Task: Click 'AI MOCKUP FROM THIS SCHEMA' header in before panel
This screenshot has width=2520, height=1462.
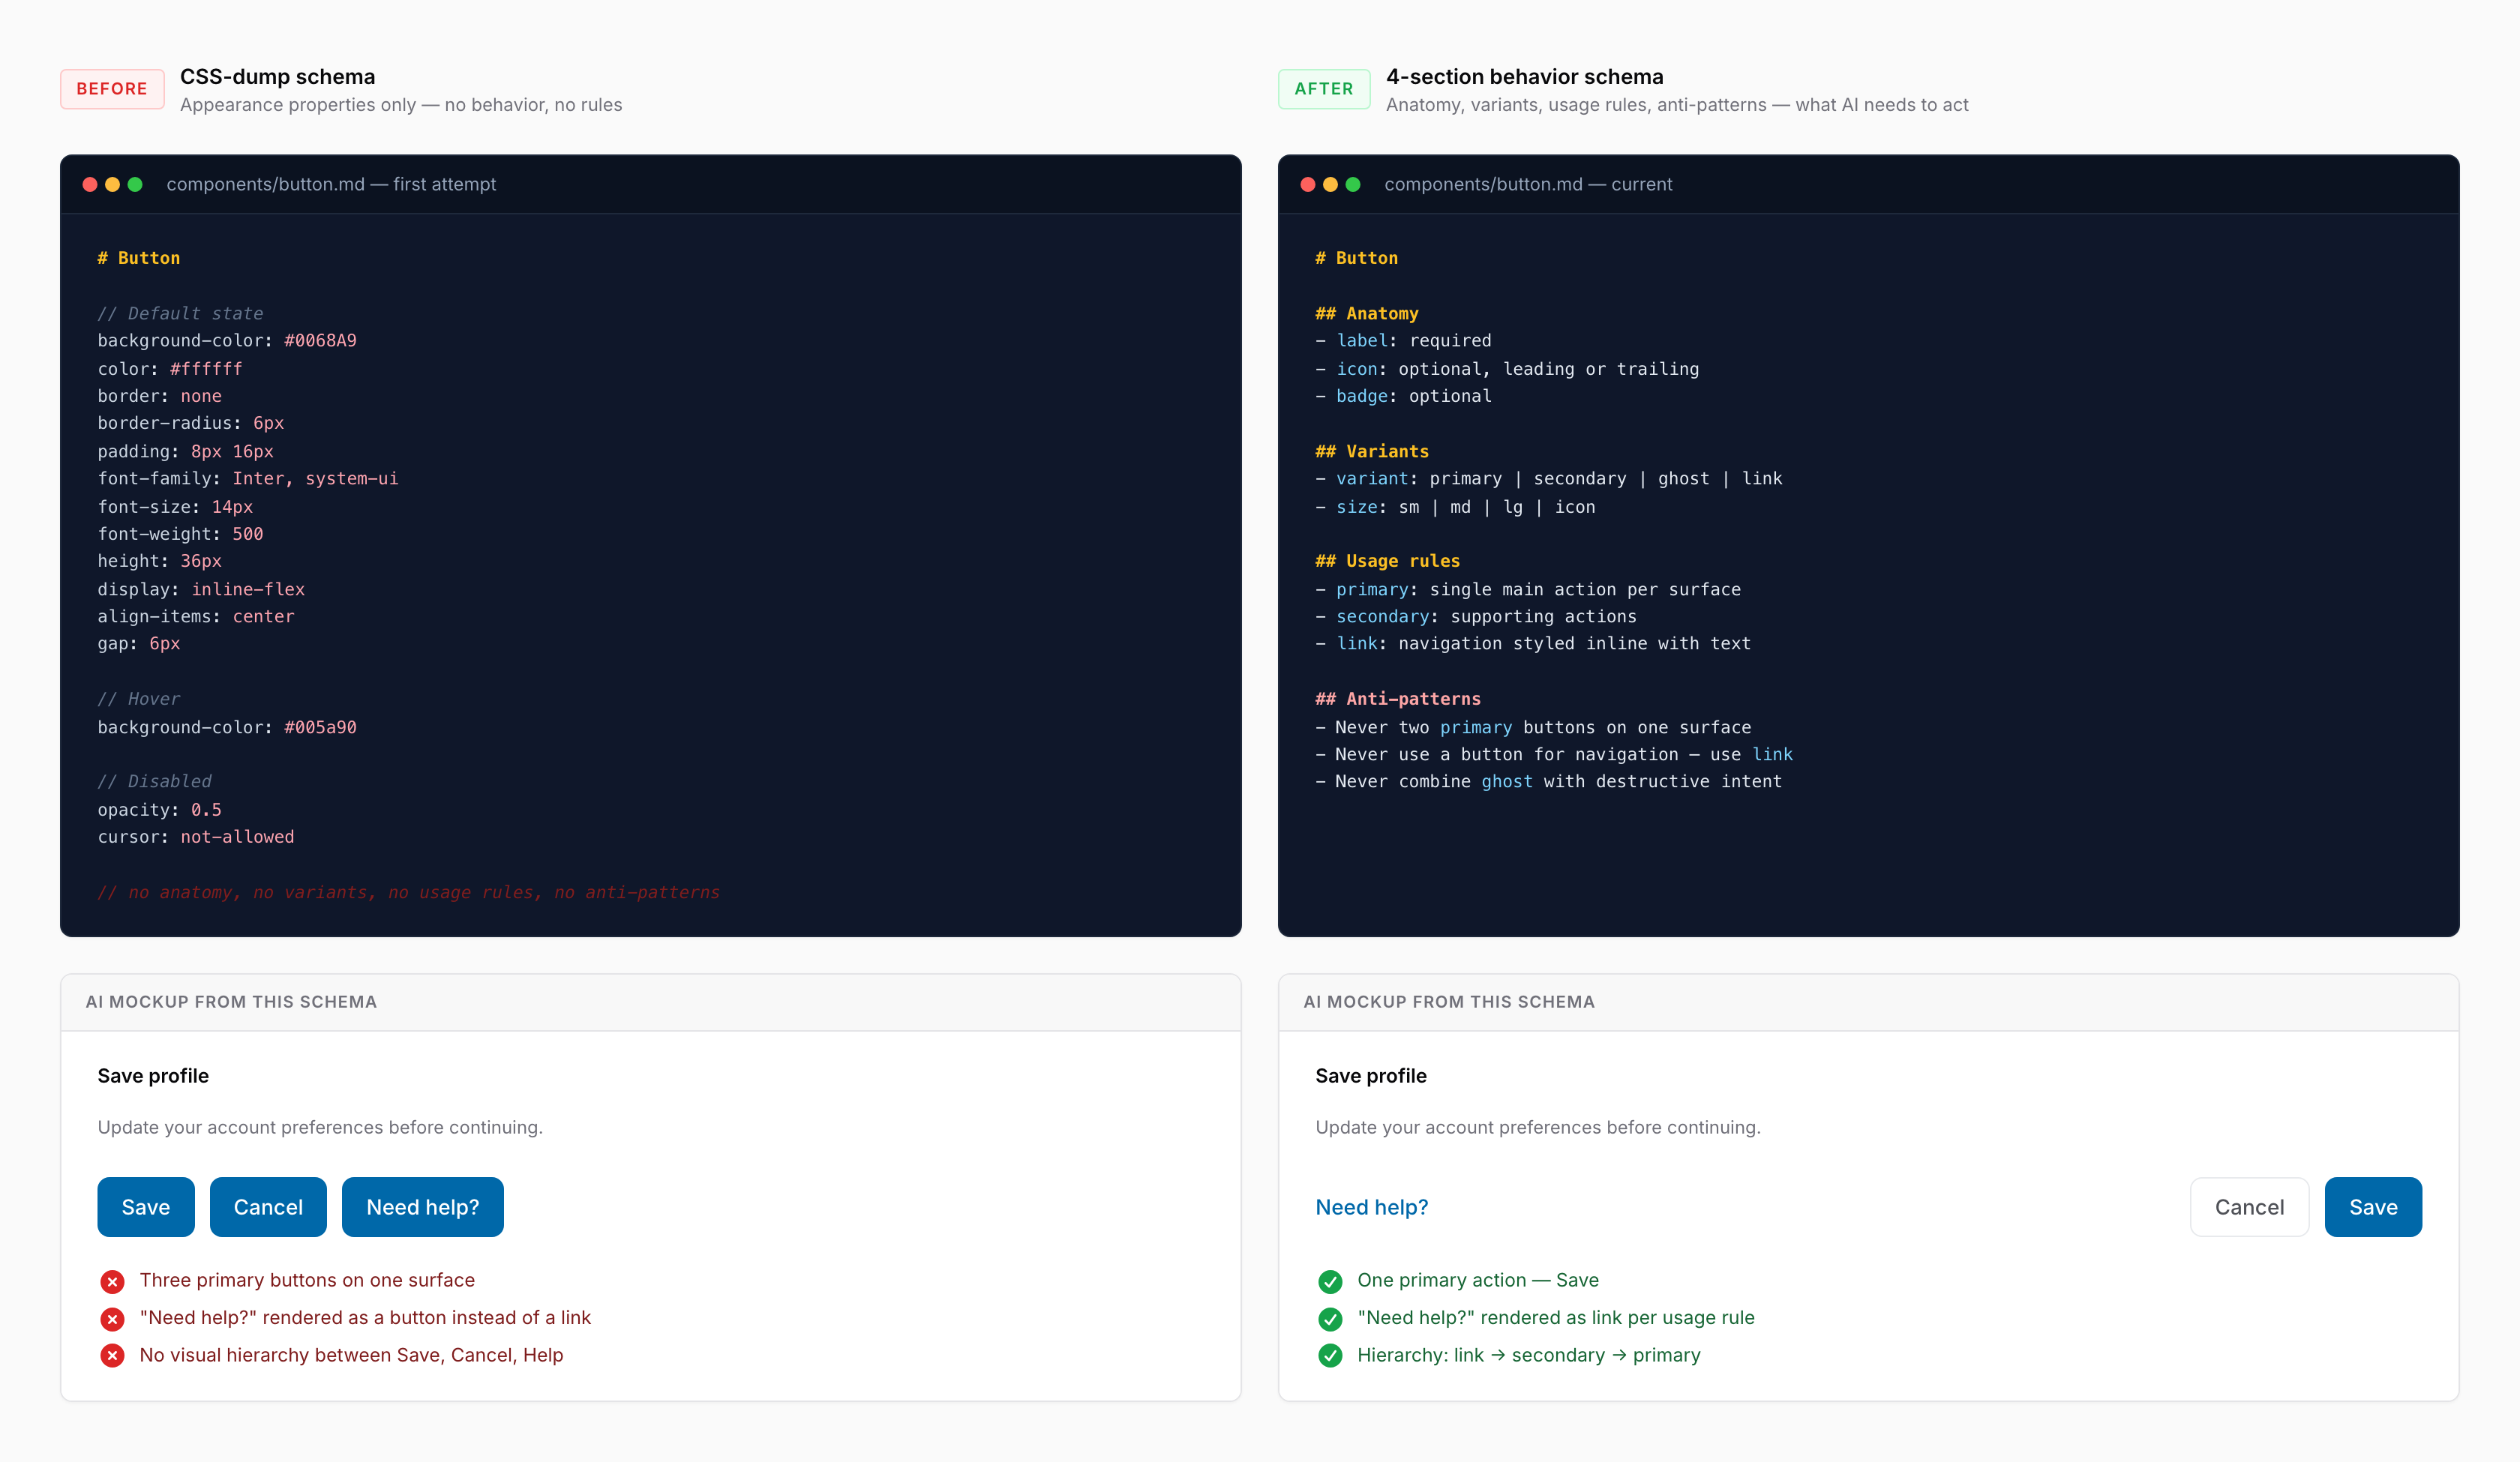Action: click(x=231, y=1002)
